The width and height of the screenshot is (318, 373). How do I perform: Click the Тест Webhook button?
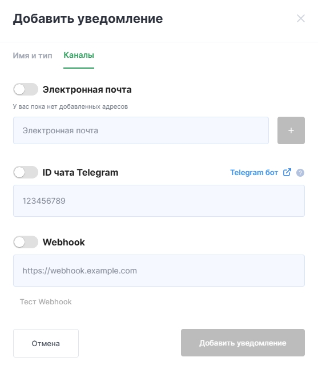pos(46,301)
